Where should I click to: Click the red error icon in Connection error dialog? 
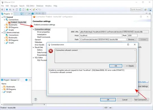(51, 51)
